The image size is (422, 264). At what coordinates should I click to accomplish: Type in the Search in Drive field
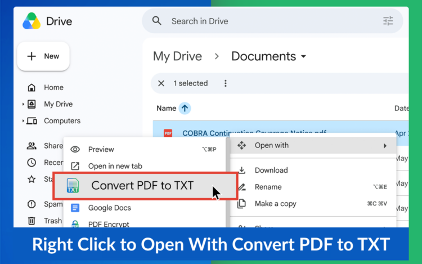[272, 21]
